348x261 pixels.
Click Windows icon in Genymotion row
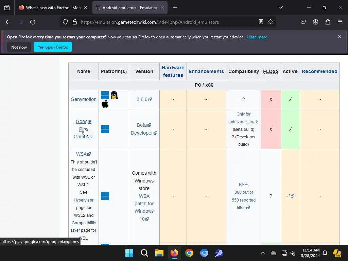pos(105,95)
